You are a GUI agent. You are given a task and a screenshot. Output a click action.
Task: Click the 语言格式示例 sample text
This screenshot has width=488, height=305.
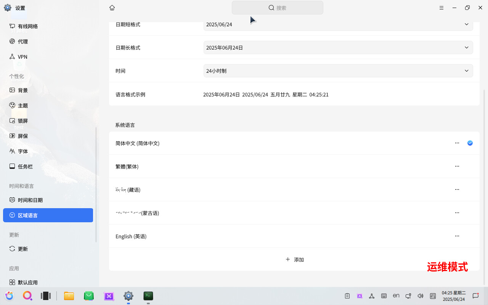click(266, 95)
